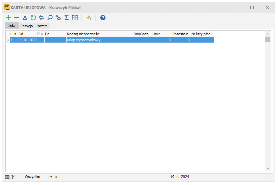278x185 pixels.
Task: Click the Sigma summation icon
Action: (67, 18)
